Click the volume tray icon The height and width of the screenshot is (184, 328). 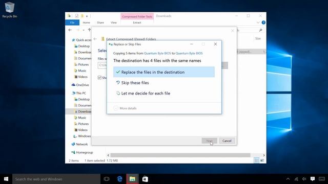[304, 179]
